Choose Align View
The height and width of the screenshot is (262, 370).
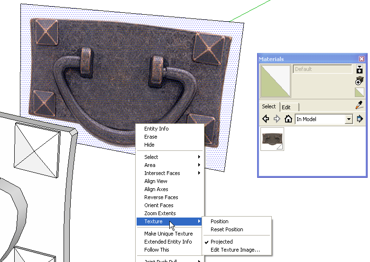(170, 181)
